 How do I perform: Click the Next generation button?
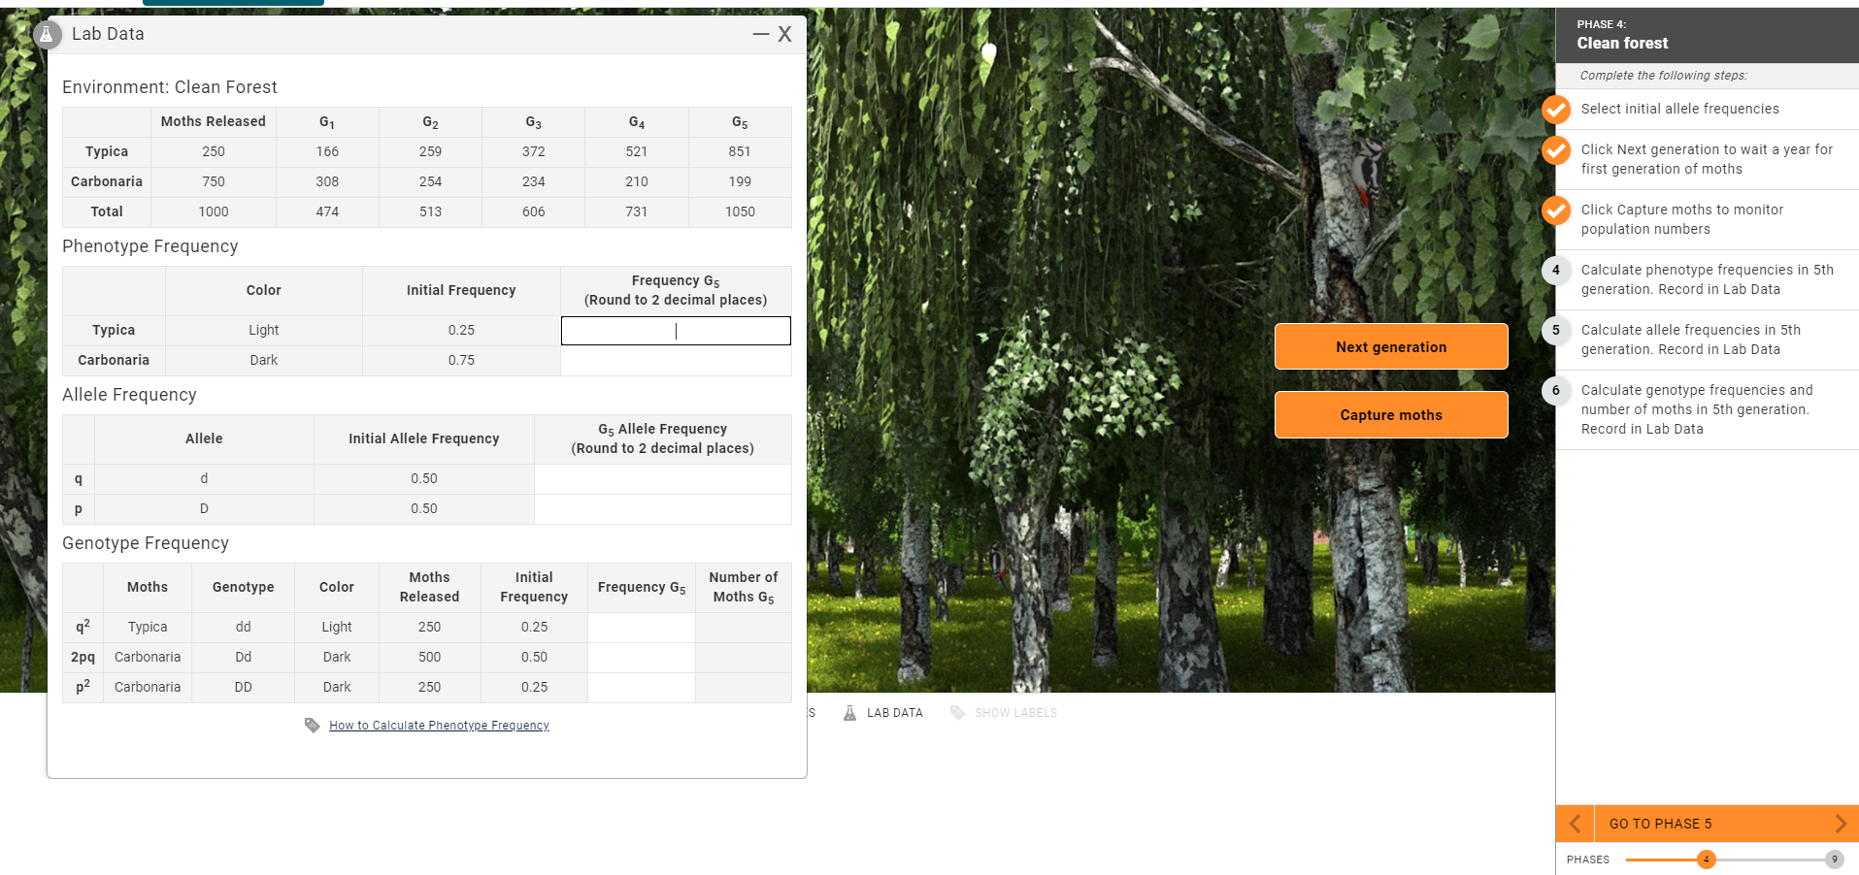1390,346
